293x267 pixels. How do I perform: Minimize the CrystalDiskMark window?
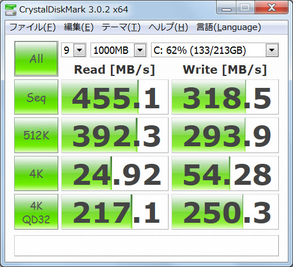[226, 8]
